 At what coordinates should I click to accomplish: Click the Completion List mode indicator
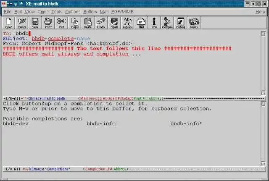(x=99, y=169)
